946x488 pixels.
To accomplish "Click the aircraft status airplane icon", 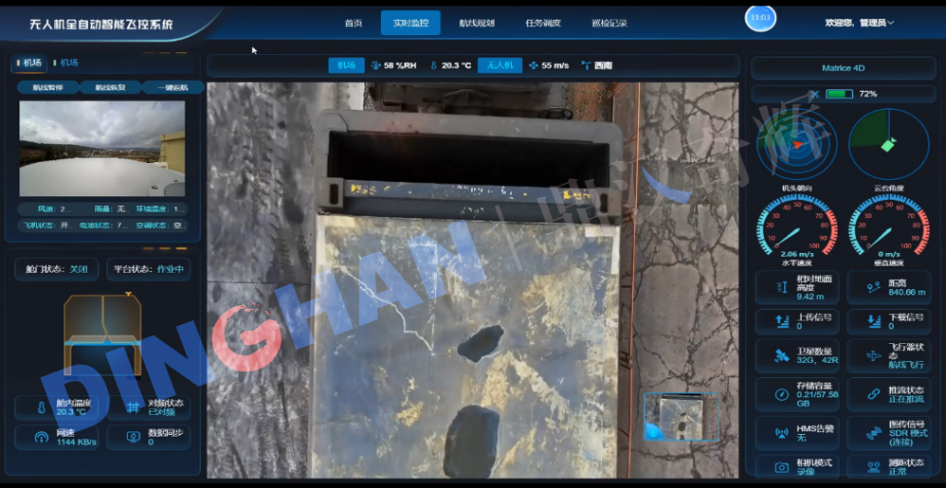I will [x=873, y=356].
